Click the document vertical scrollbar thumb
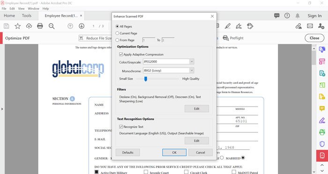328x174 pixels. [x=314, y=58]
